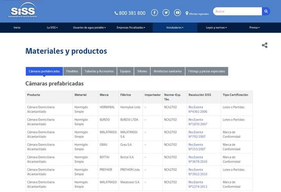Click the SISS logo in header
The image size is (281, 192).
(23, 11)
